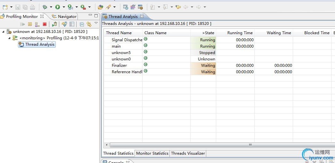Select Thread Analysis in the tree
335x163 pixels.
(x=37, y=44)
